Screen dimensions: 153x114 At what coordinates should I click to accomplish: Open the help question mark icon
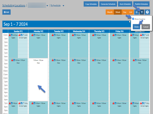pos(147,12)
